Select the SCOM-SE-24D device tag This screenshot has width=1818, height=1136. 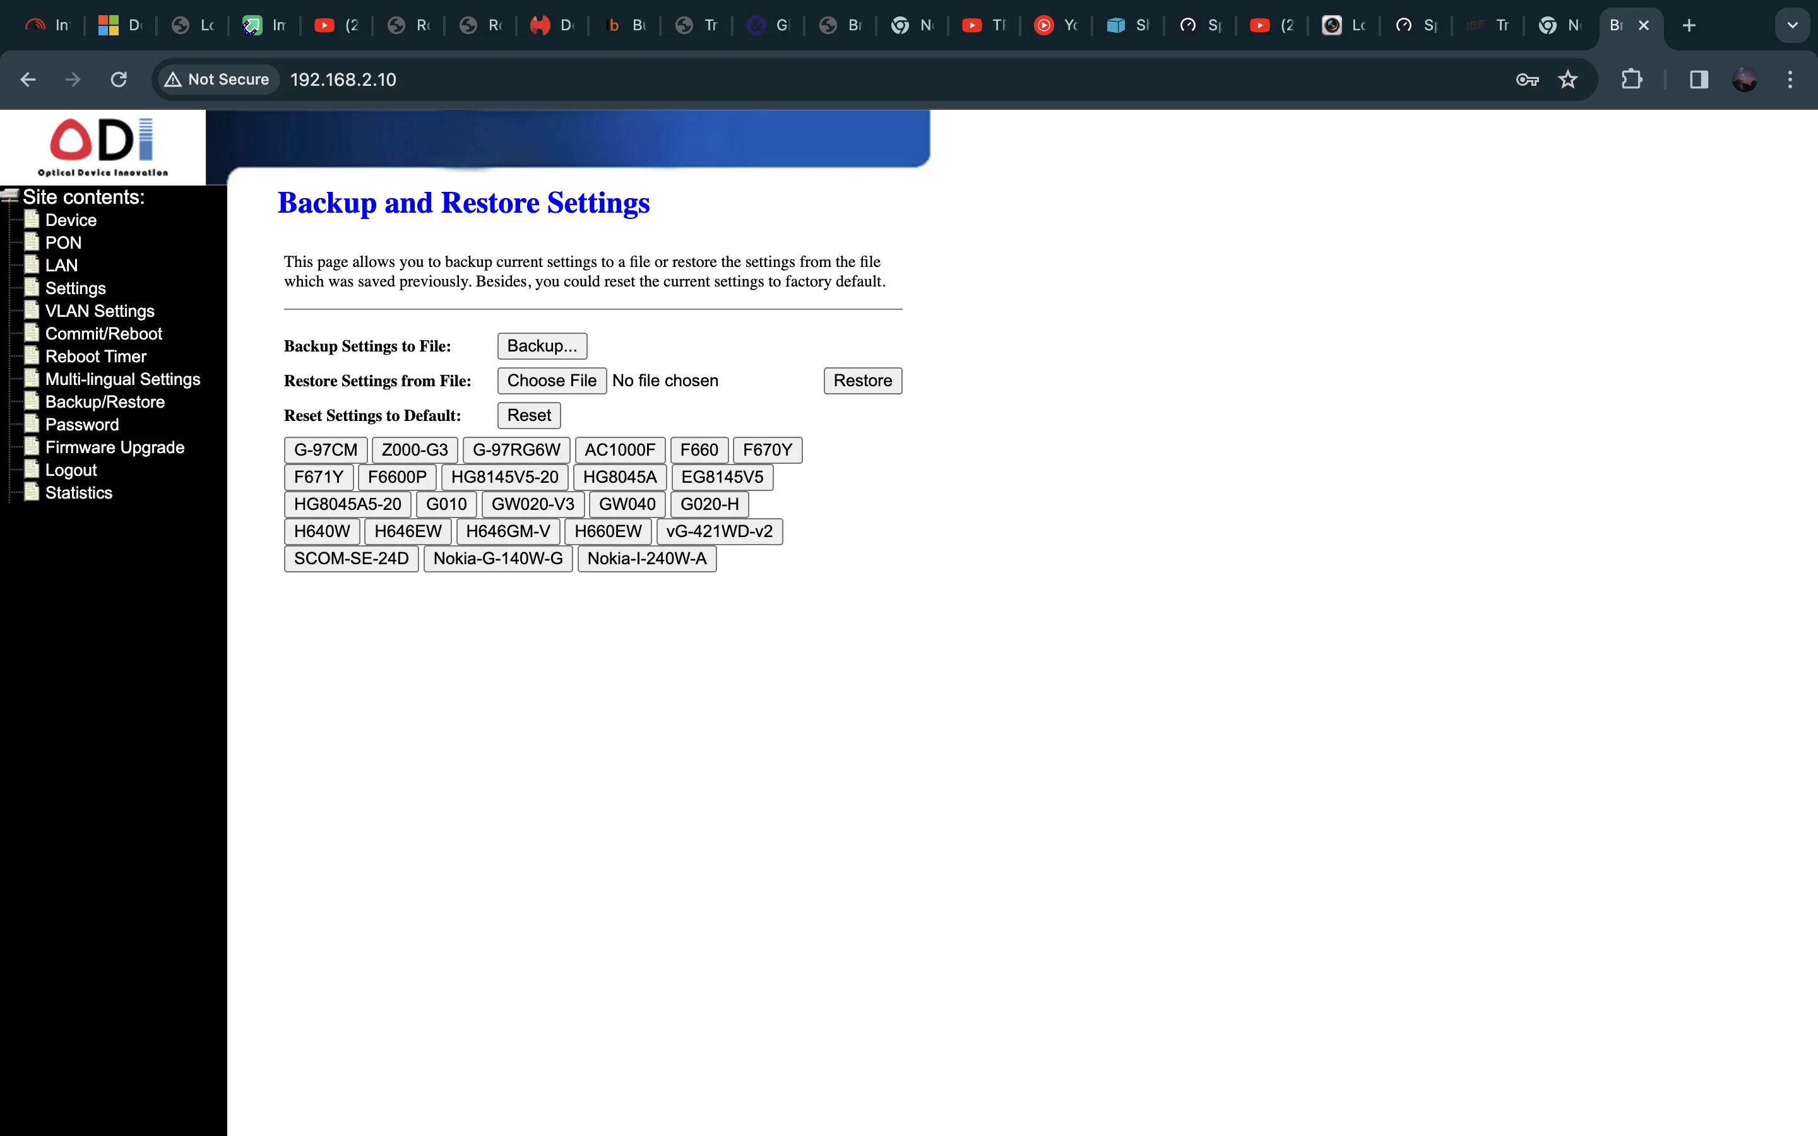[x=350, y=559]
